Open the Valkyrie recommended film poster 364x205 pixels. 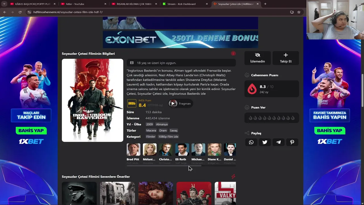pos(225,193)
